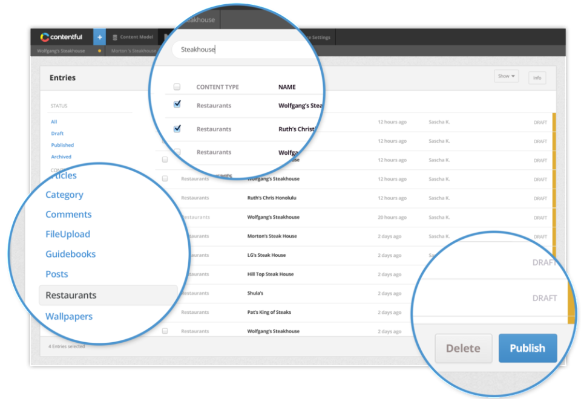The image size is (581, 399).
Task: Choose Wallpapers content type in sidebar
Action: 69,316
